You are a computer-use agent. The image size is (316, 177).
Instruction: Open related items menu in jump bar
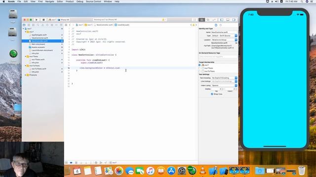[x=66, y=25]
